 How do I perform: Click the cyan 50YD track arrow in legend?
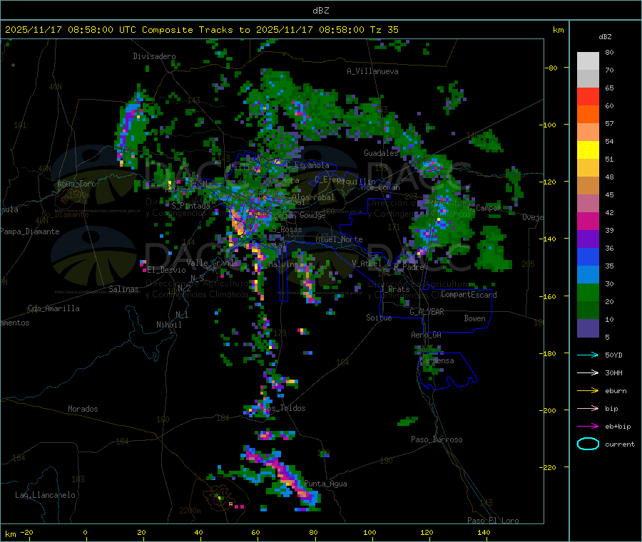coord(588,355)
